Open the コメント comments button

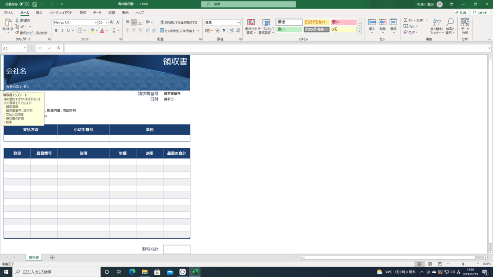(x=480, y=13)
